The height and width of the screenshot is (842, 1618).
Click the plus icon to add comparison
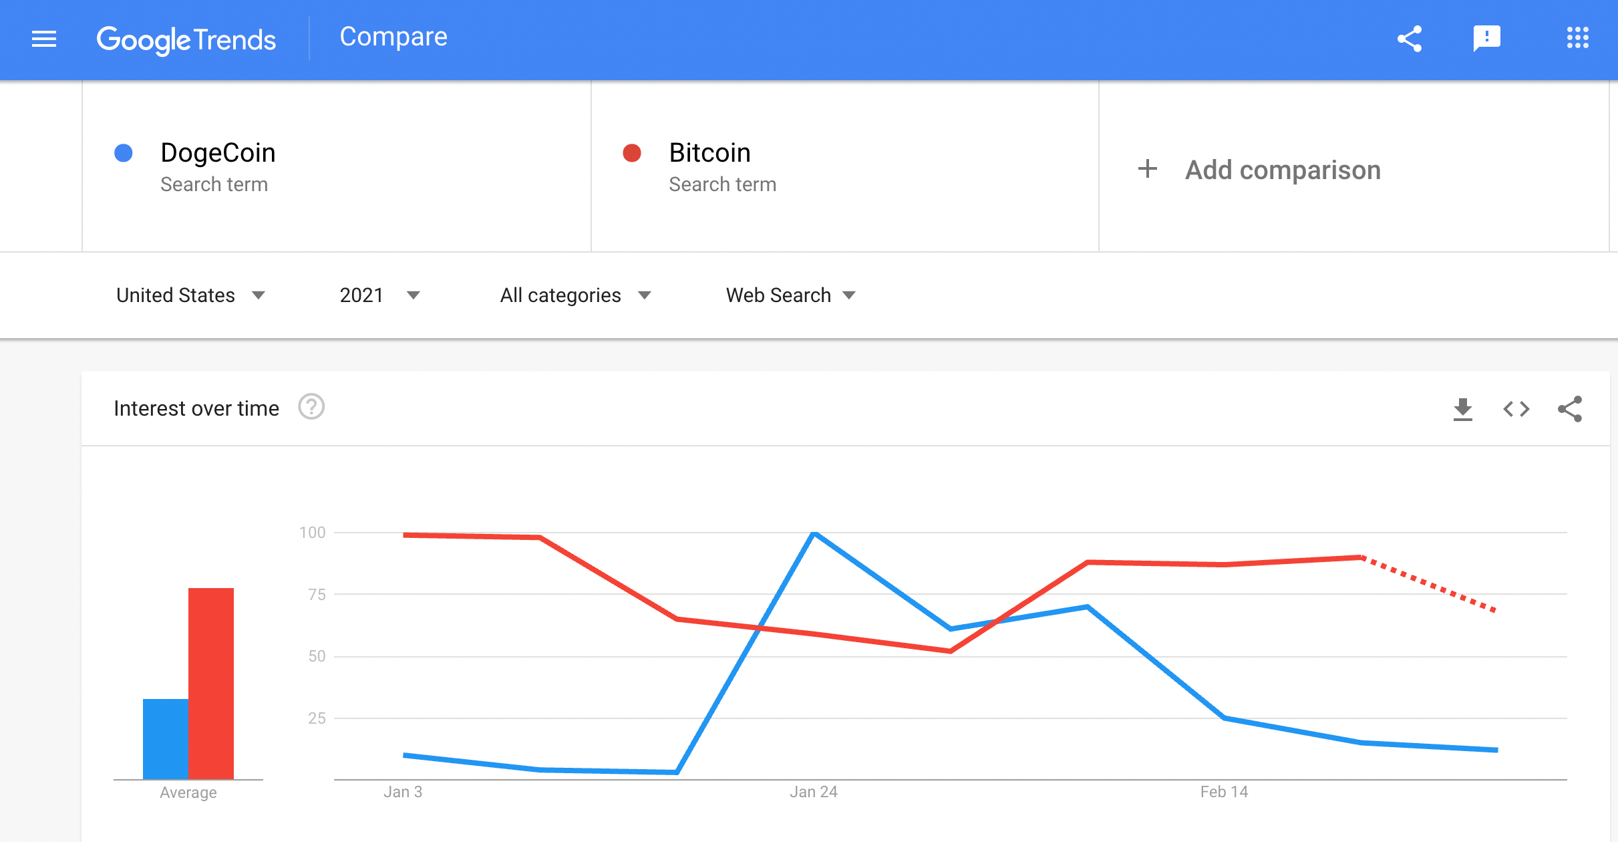(x=1148, y=168)
